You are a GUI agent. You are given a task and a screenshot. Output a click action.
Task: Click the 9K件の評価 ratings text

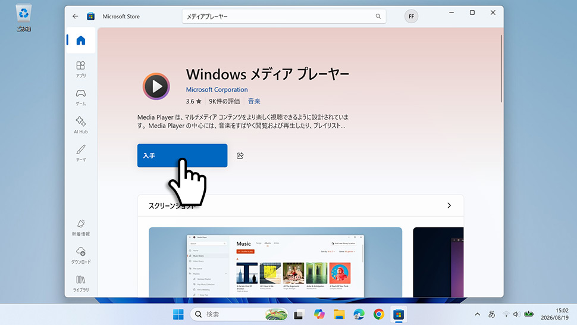(x=224, y=101)
